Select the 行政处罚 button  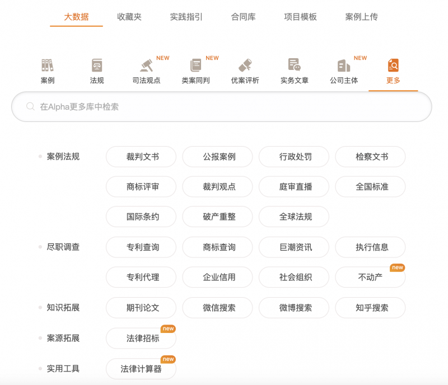(294, 157)
